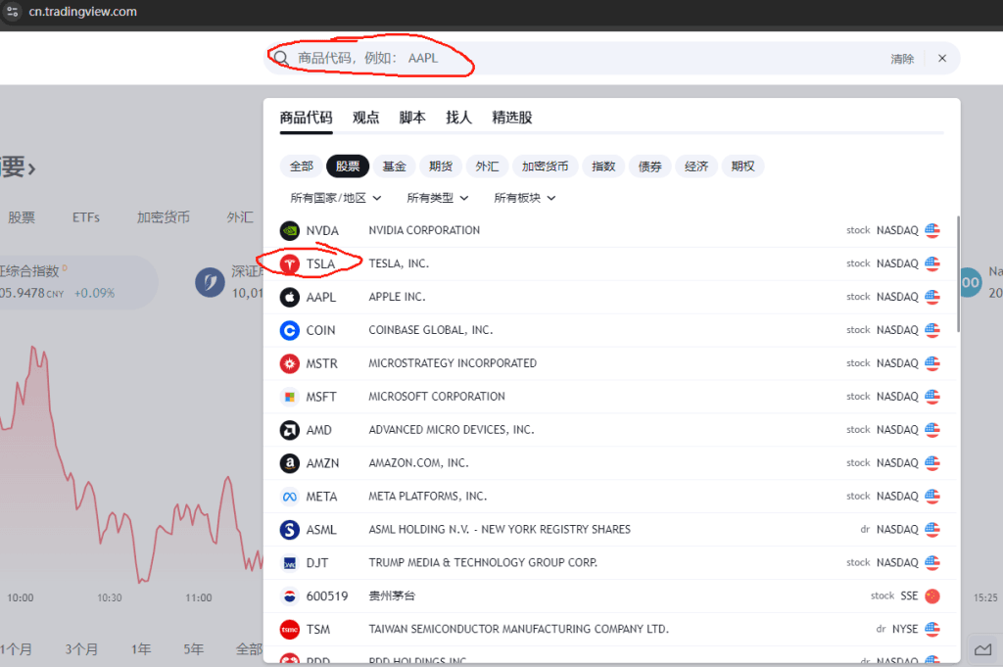Image resolution: width=1003 pixels, height=667 pixels.
Task: Select the 3个月 time range
Action: click(81, 649)
